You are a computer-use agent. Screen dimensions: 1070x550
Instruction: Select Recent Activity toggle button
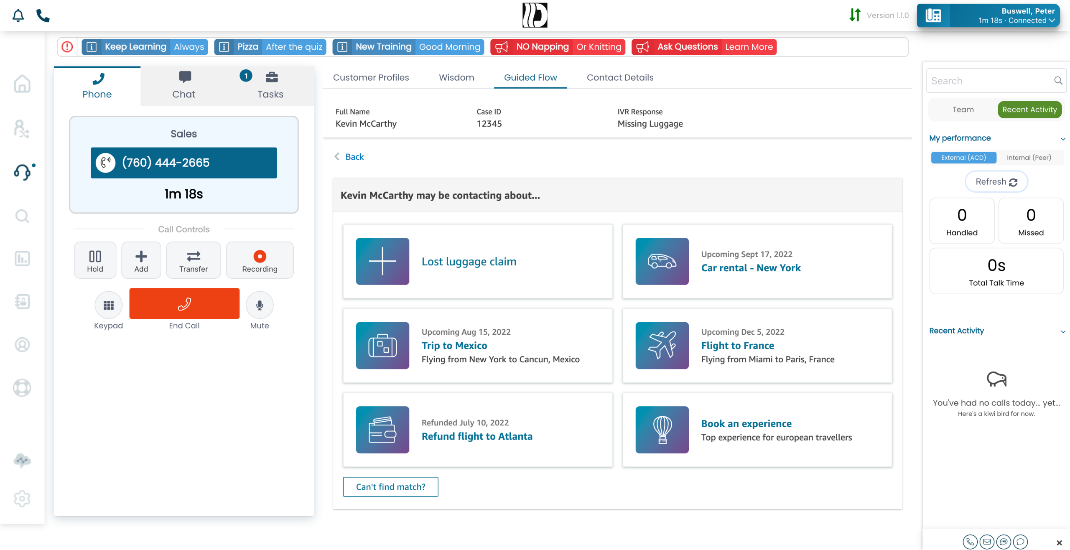click(1029, 109)
